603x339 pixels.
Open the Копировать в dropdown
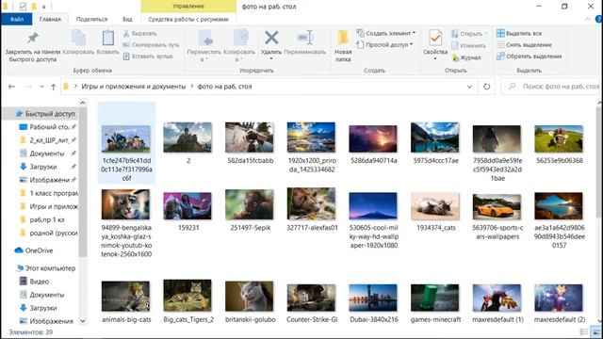(239, 45)
